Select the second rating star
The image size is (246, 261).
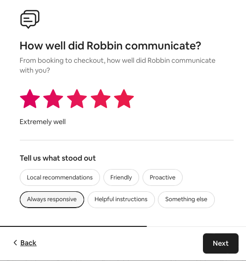coord(53,99)
